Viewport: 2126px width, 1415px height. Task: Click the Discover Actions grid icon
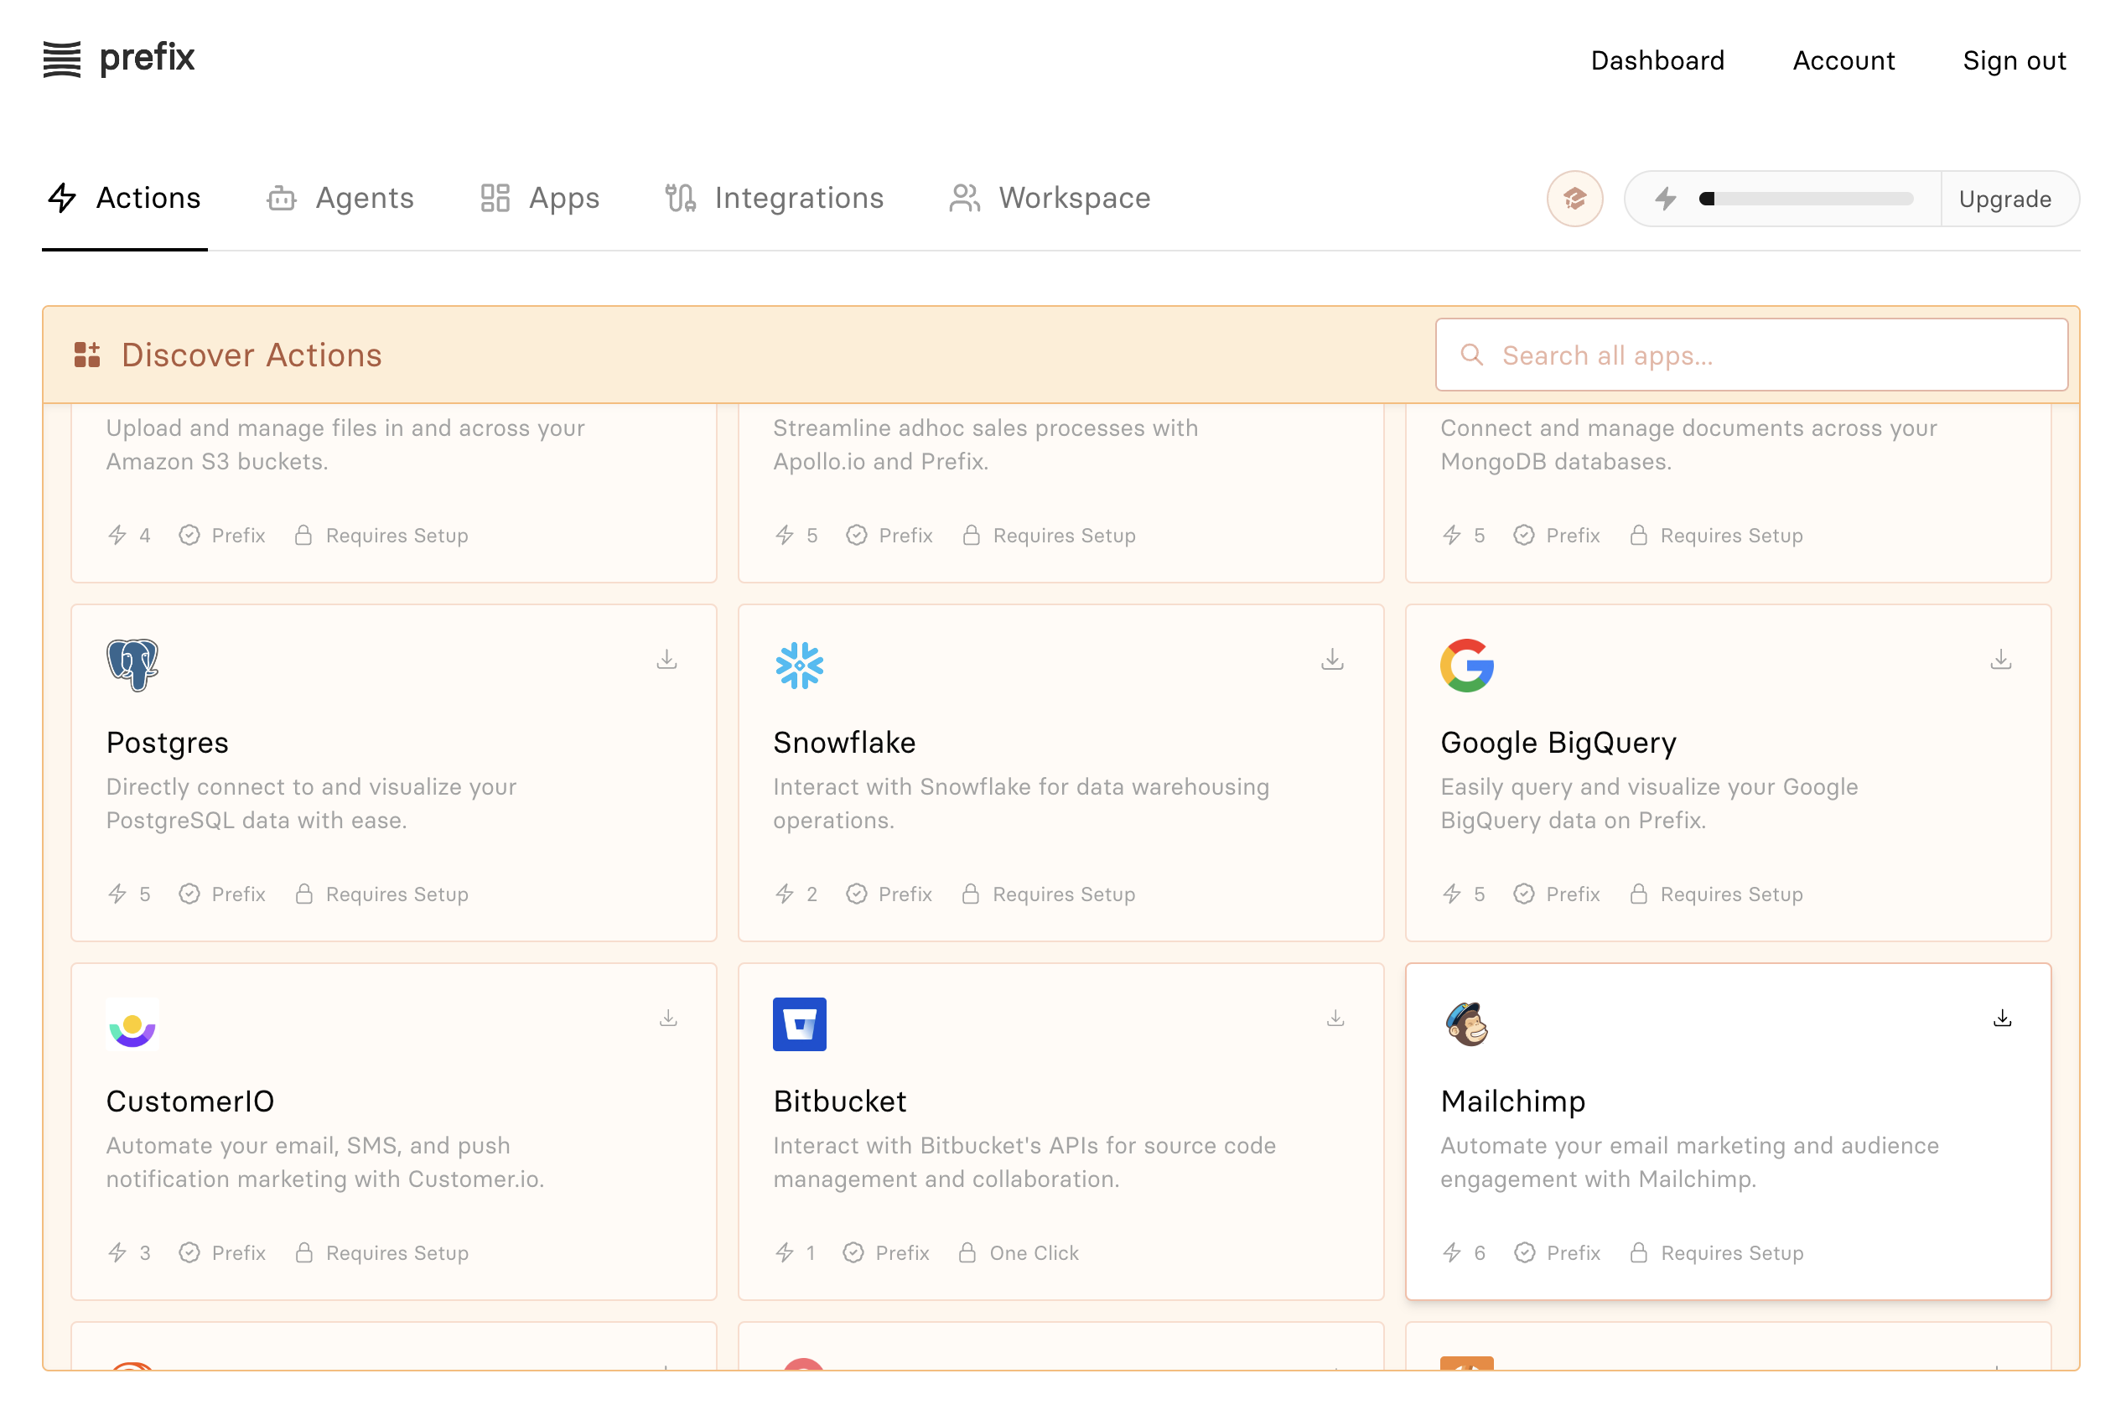tap(86, 355)
